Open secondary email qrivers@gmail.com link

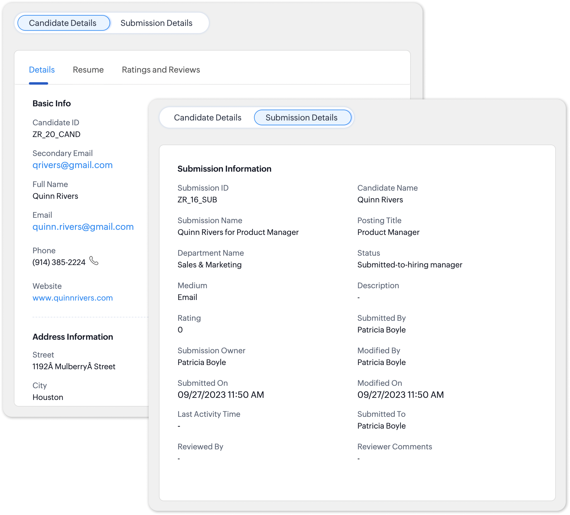pos(73,165)
